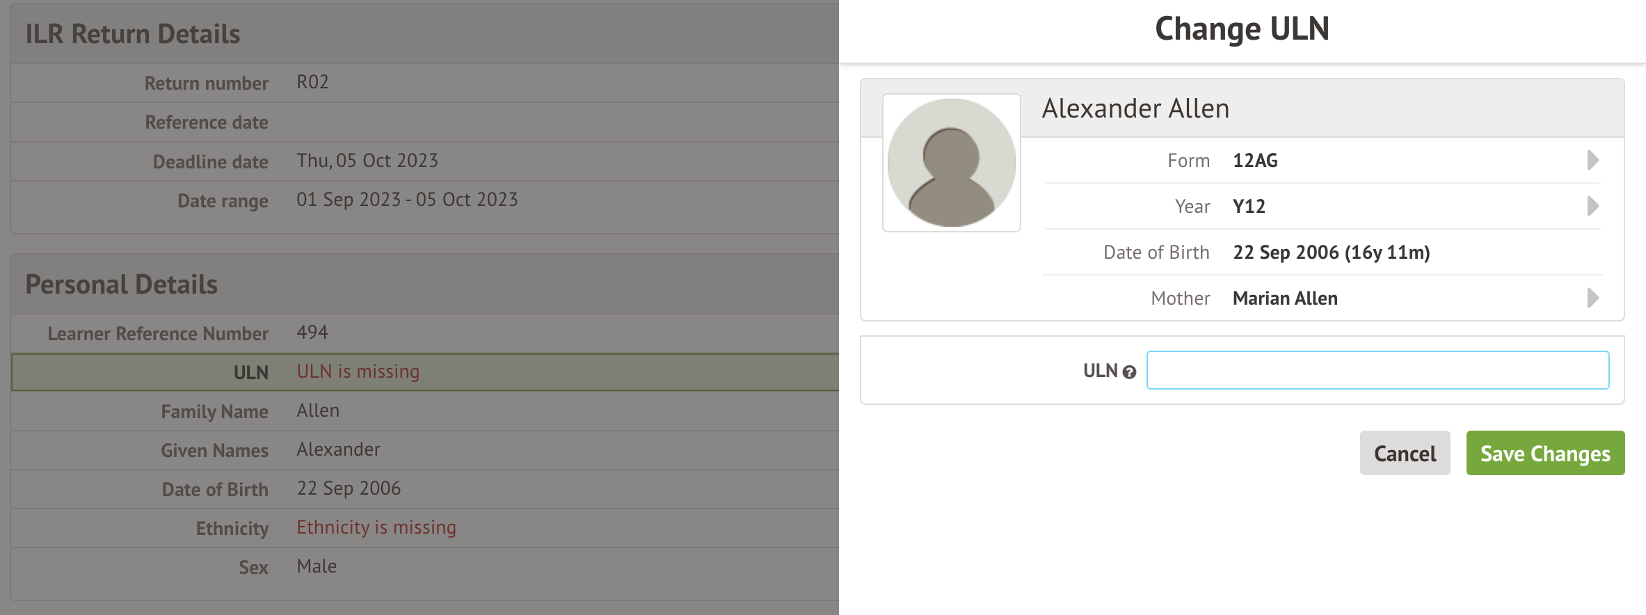1646x615 pixels.
Task: Expand the Year Y12 row arrow
Action: click(1592, 207)
